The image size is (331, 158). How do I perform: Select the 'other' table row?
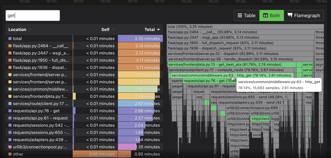[x=84, y=154]
